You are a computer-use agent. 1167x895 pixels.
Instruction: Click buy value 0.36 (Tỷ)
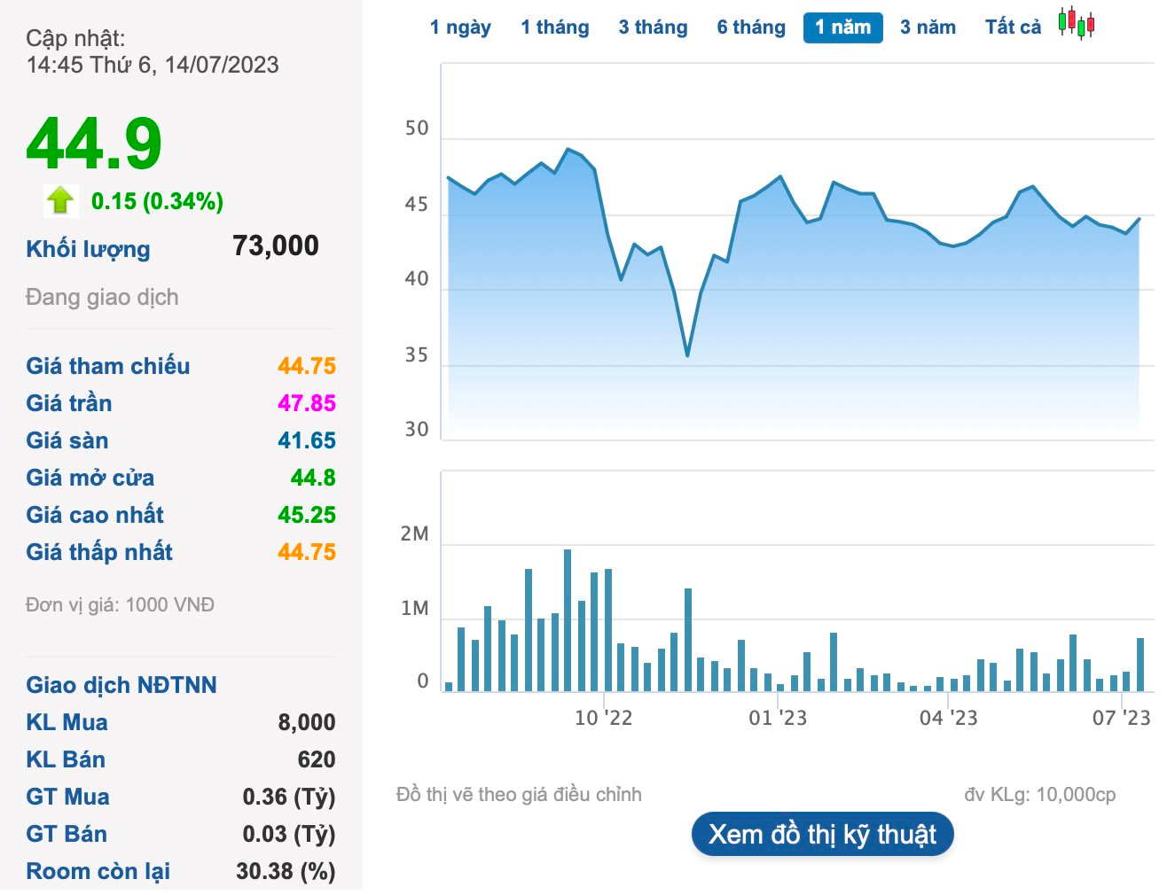coord(289,797)
